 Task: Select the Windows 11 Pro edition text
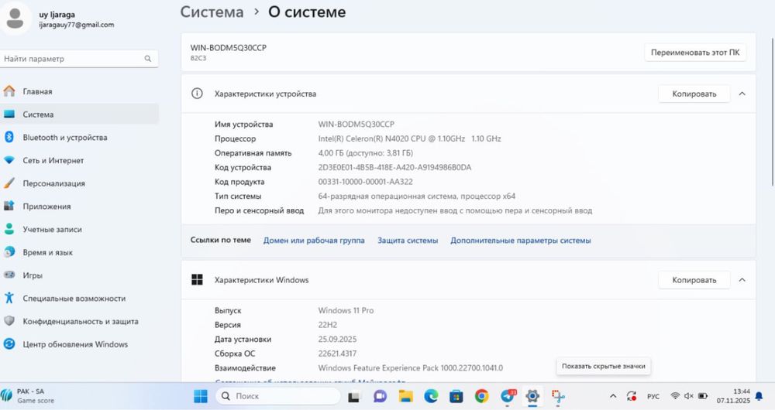click(x=346, y=310)
